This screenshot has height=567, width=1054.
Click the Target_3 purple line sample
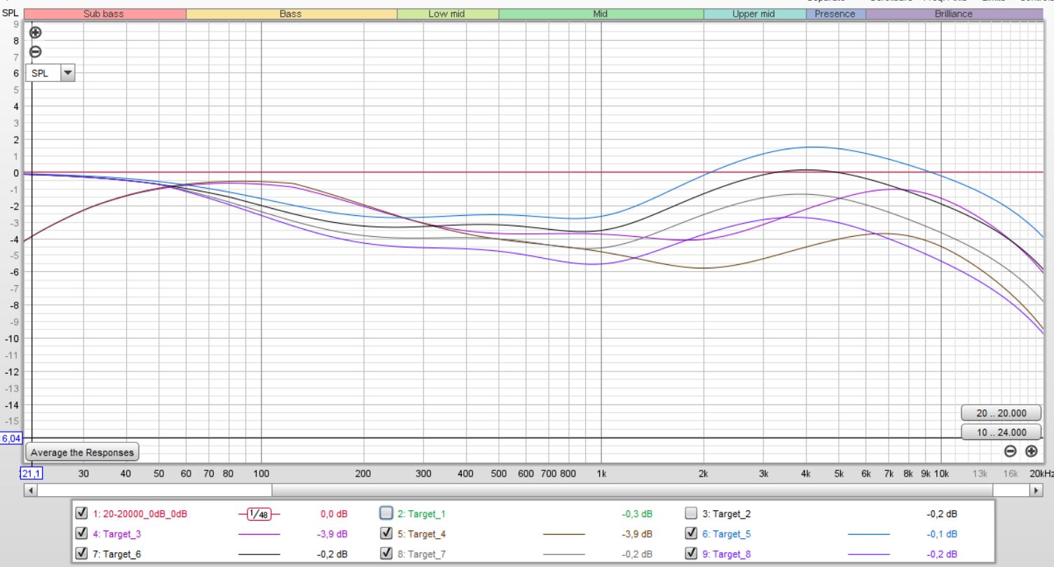[x=259, y=534]
